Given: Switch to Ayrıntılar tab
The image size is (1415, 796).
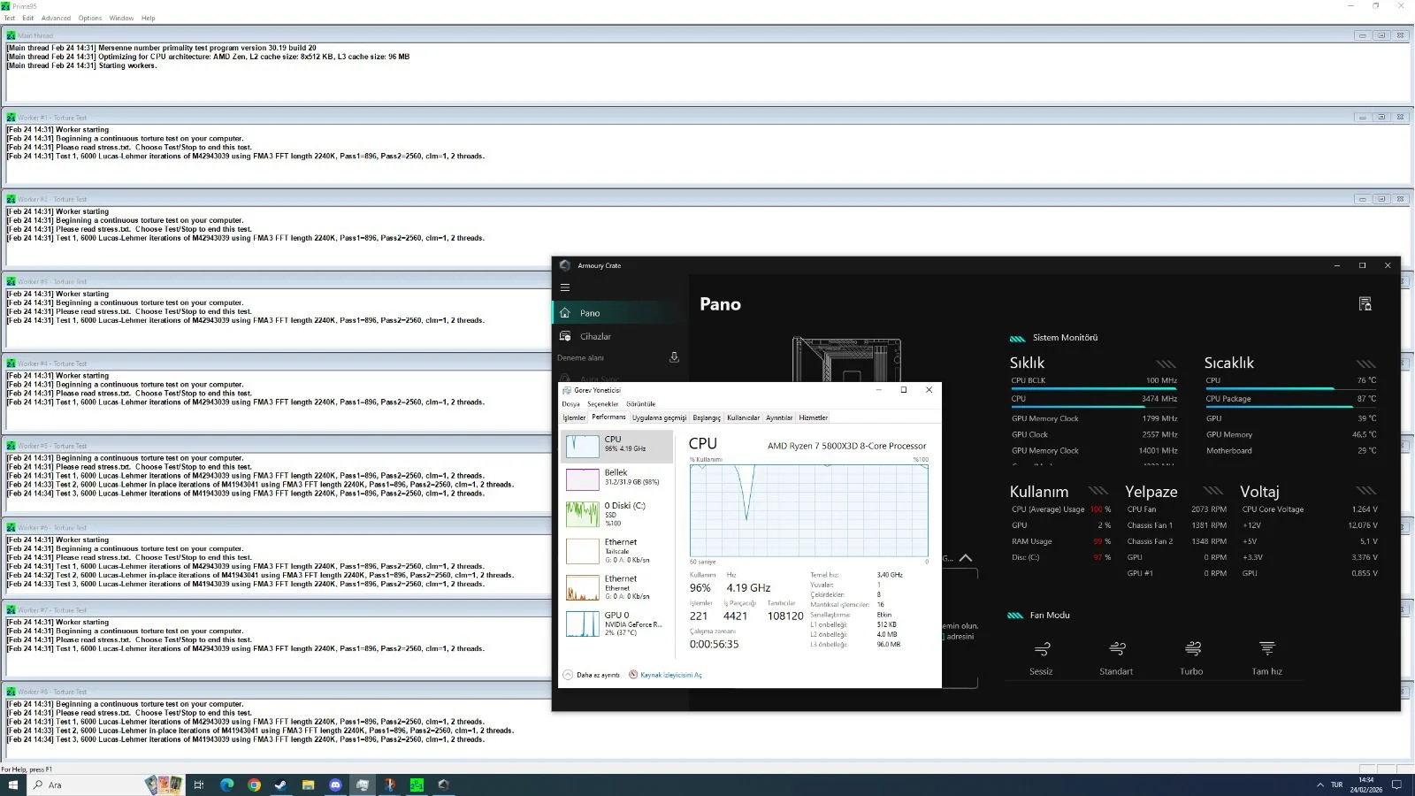Looking at the screenshot, I should 779,417.
